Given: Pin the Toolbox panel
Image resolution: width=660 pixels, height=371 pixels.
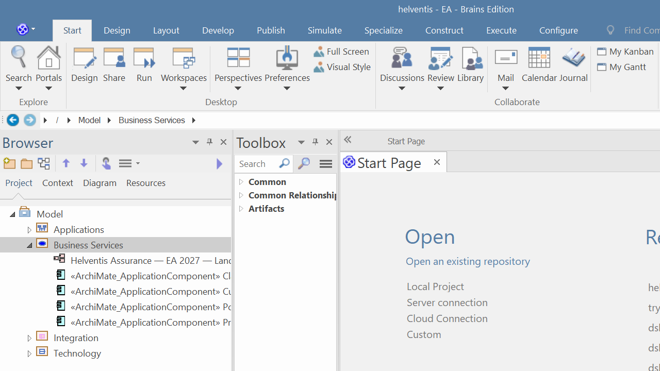Looking at the screenshot, I should tap(315, 142).
